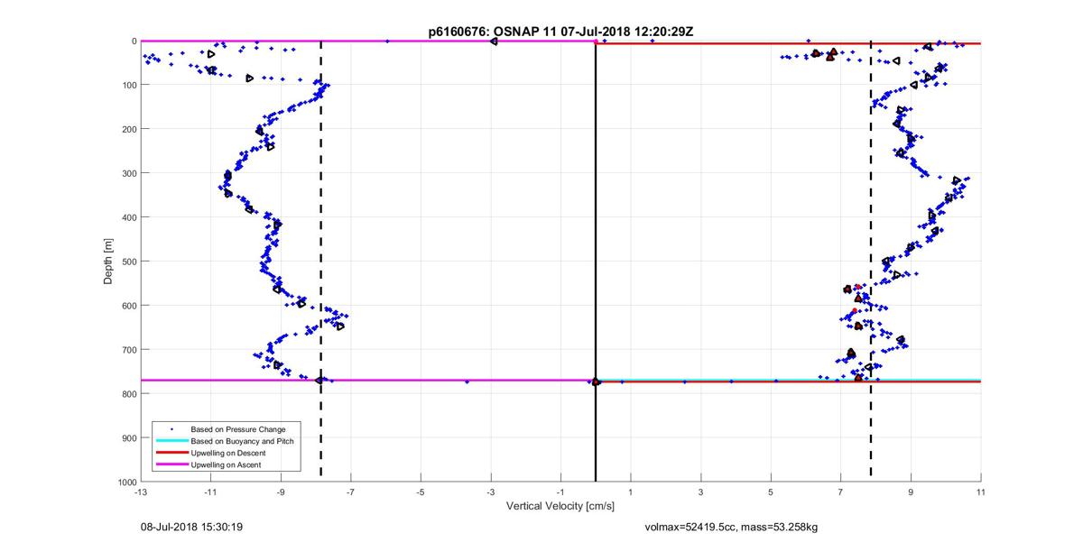
Task: Click the triangle marker near 10.3 cm/s at 320 m
Action: (x=957, y=181)
